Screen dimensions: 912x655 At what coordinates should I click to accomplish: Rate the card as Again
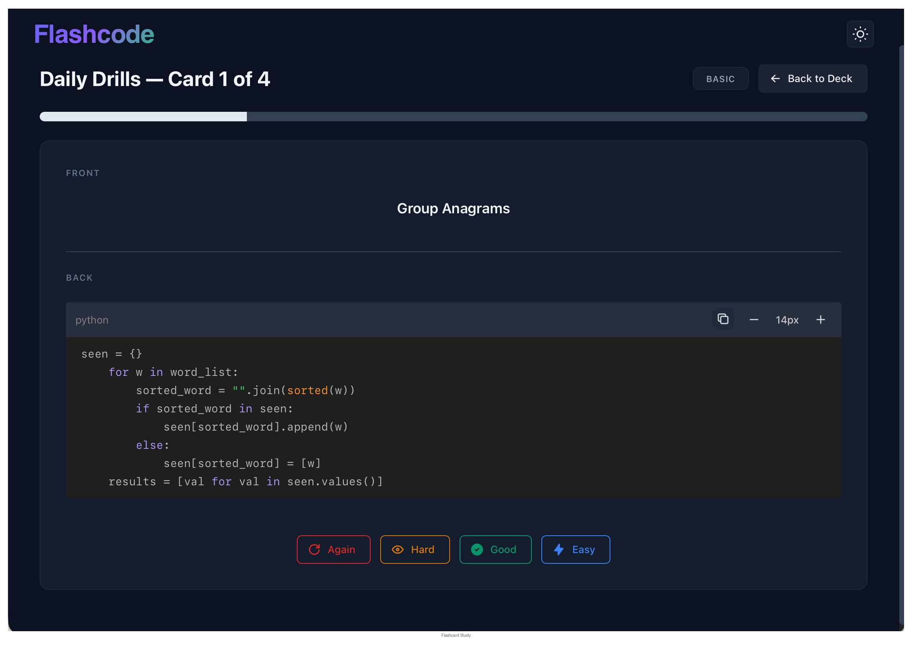[x=333, y=549]
